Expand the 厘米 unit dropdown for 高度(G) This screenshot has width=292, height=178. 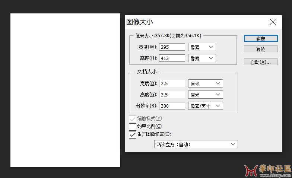click(x=205, y=95)
